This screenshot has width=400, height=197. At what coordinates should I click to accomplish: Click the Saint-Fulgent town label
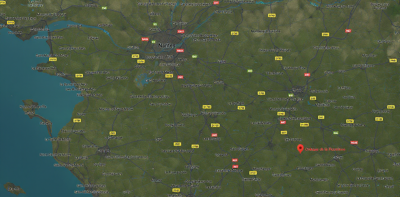tap(239, 149)
